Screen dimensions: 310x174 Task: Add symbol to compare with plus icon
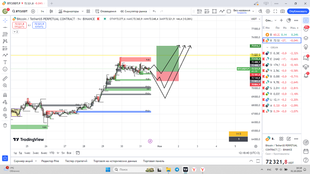[x=33, y=11]
